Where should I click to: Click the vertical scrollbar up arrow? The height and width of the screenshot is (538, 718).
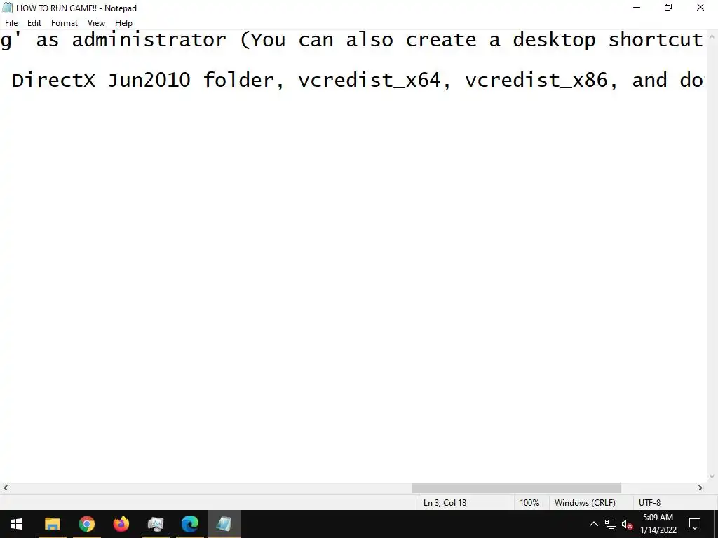(x=712, y=36)
